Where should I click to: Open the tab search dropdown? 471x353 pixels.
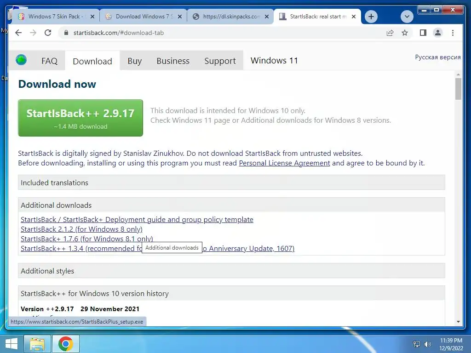coord(407,17)
